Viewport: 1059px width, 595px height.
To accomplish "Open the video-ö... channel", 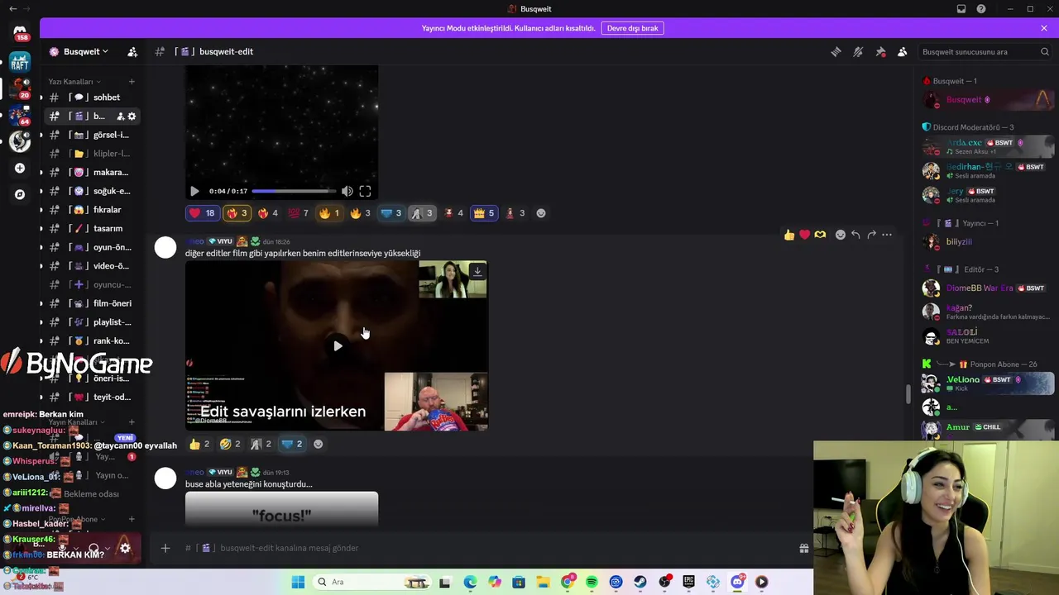I will 91,266.
